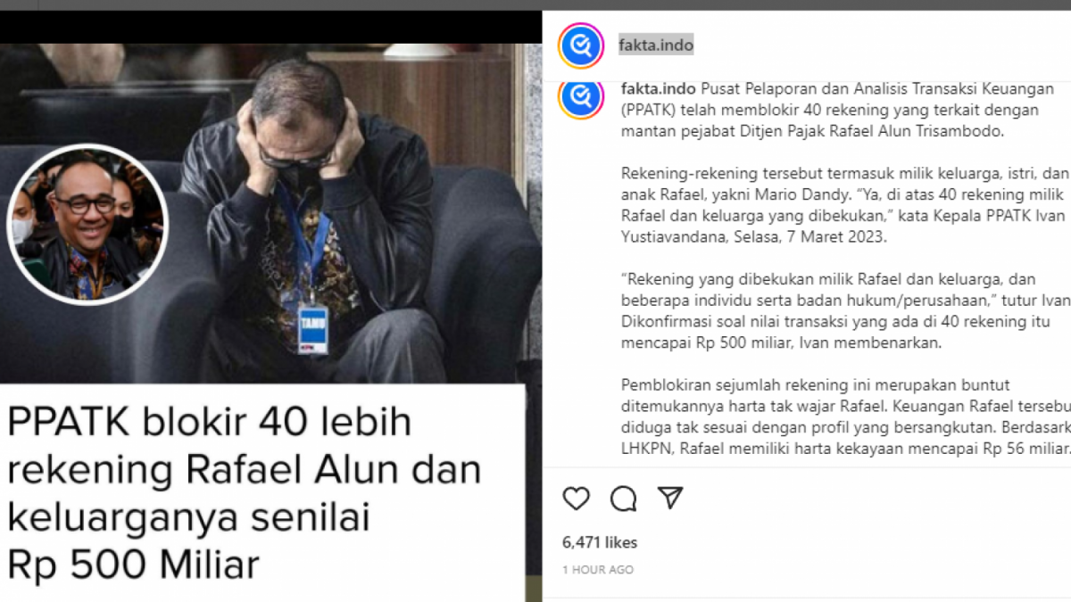Open comments via the speech bubble icon
The image size is (1071, 602).
(x=623, y=499)
